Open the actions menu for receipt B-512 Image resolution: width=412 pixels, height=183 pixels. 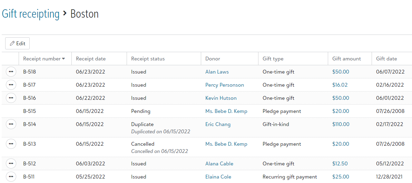click(x=11, y=164)
